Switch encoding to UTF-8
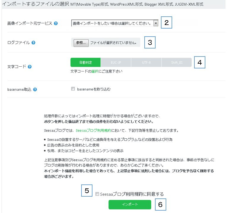Viewport: 227px width, 213px height. pyautogui.click(x=146, y=62)
